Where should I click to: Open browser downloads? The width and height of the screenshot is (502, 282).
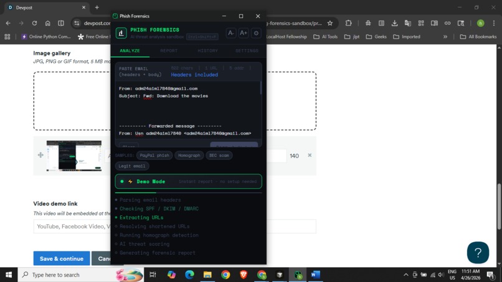[x=394, y=23]
